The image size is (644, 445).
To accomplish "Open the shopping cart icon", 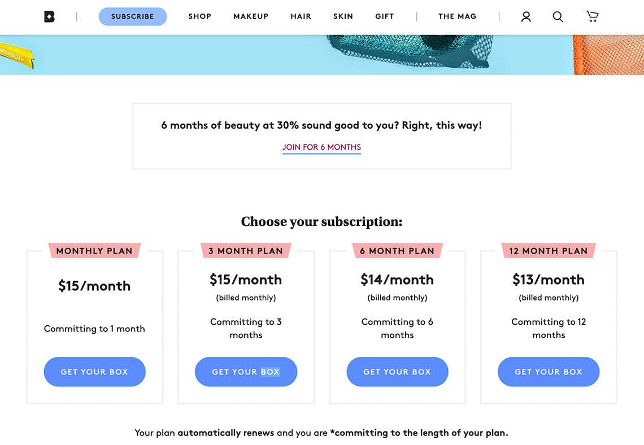I will tap(592, 16).
